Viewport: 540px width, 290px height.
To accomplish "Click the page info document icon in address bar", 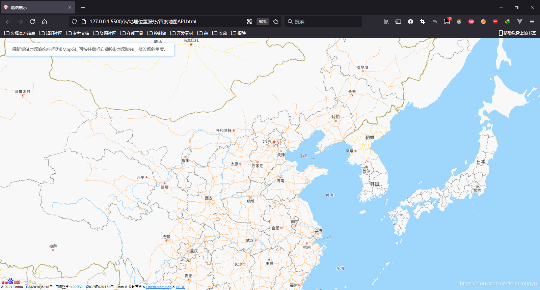I will 84,22.
